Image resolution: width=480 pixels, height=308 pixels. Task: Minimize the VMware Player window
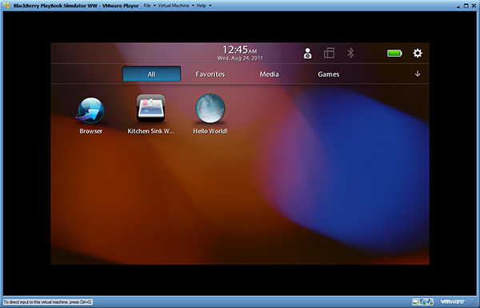click(458, 6)
